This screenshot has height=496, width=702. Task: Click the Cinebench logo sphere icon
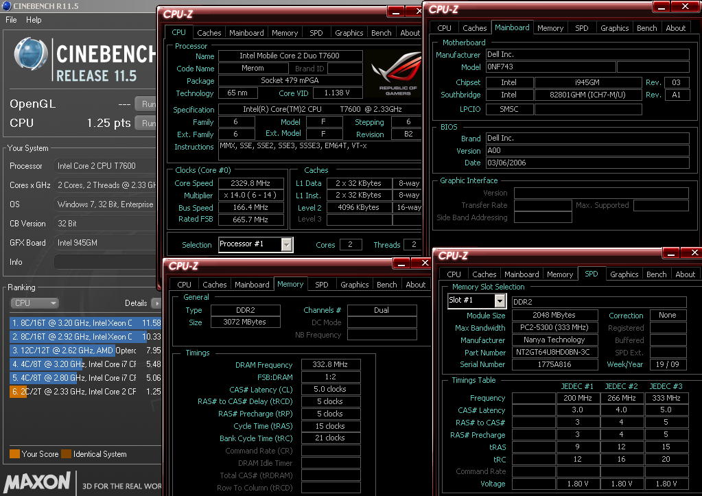pos(30,54)
